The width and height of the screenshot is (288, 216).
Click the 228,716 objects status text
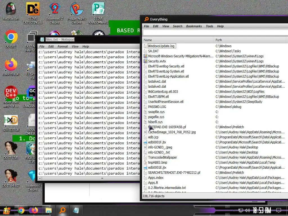(153, 196)
